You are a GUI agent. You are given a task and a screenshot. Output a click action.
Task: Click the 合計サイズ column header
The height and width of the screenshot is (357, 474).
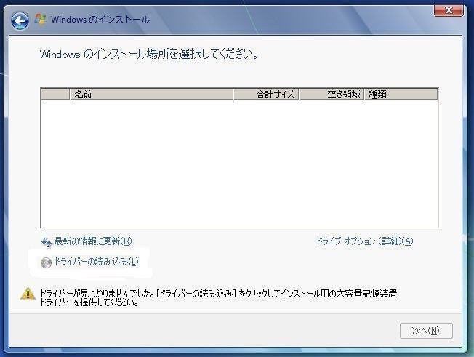(x=266, y=95)
